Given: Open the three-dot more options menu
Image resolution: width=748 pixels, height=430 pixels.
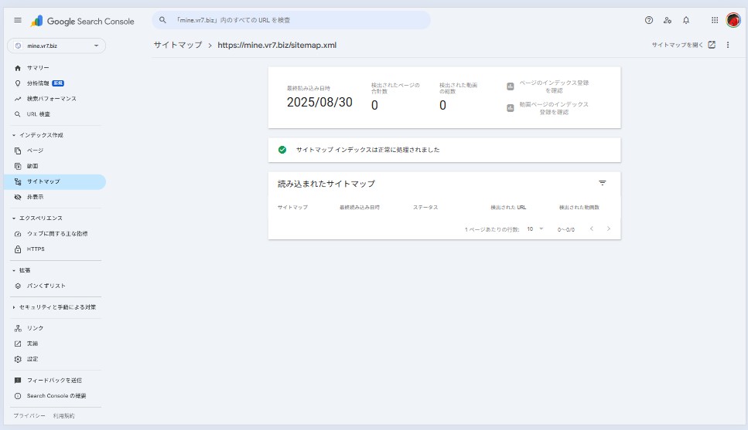Looking at the screenshot, I should [728, 46].
